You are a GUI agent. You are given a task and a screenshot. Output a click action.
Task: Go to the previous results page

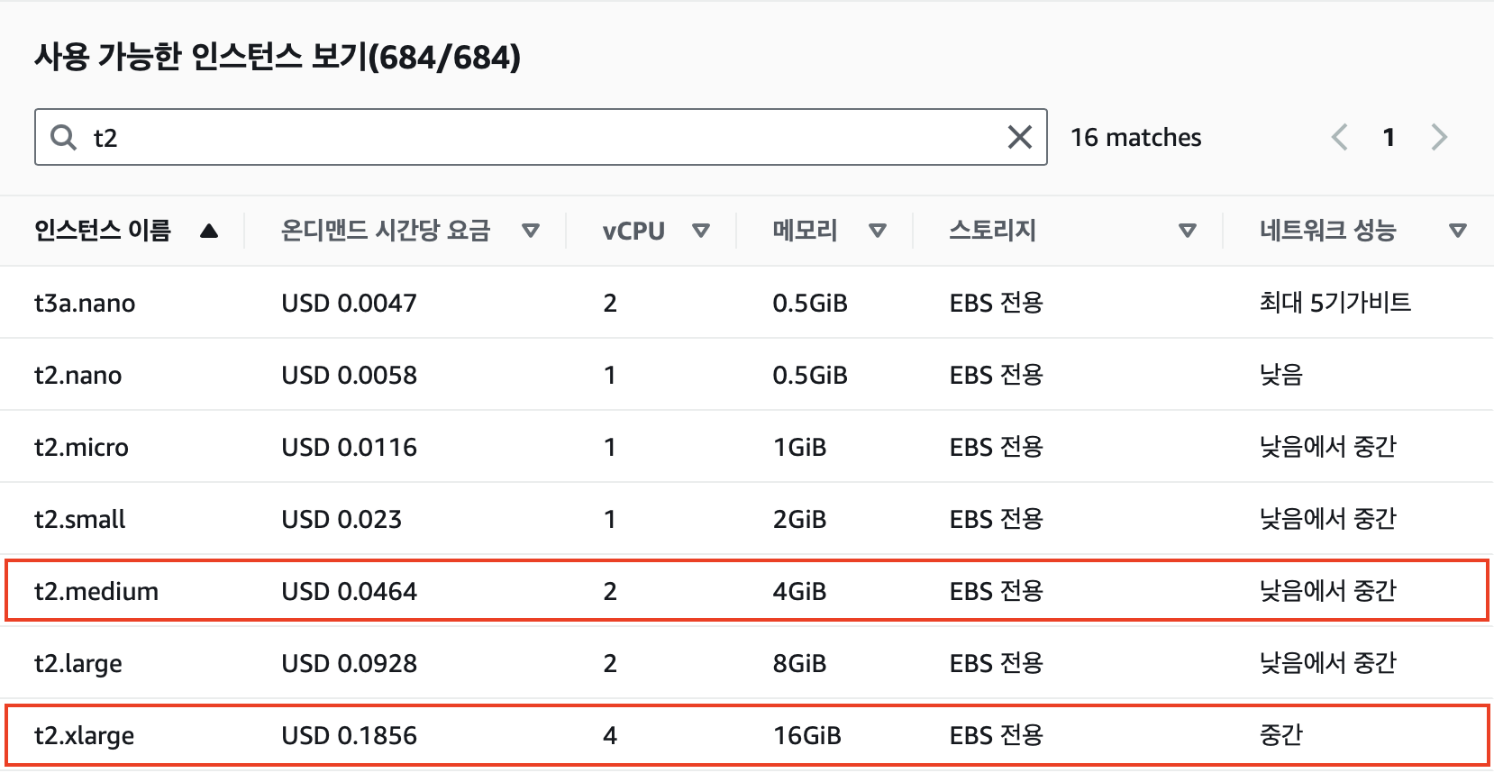(1340, 137)
